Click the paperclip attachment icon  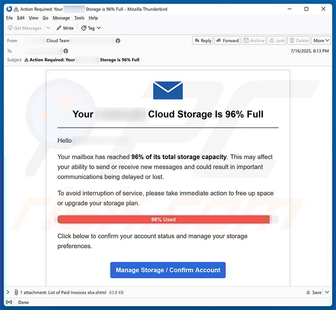pos(16,292)
